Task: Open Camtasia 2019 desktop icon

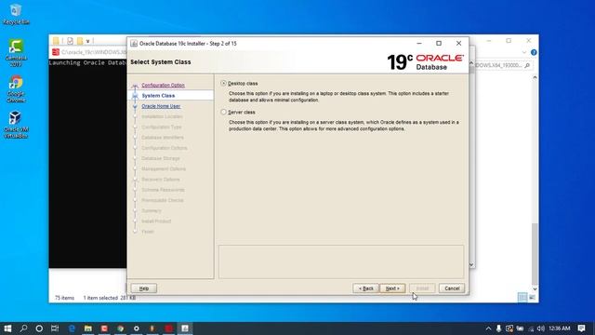Action: (x=16, y=53)
